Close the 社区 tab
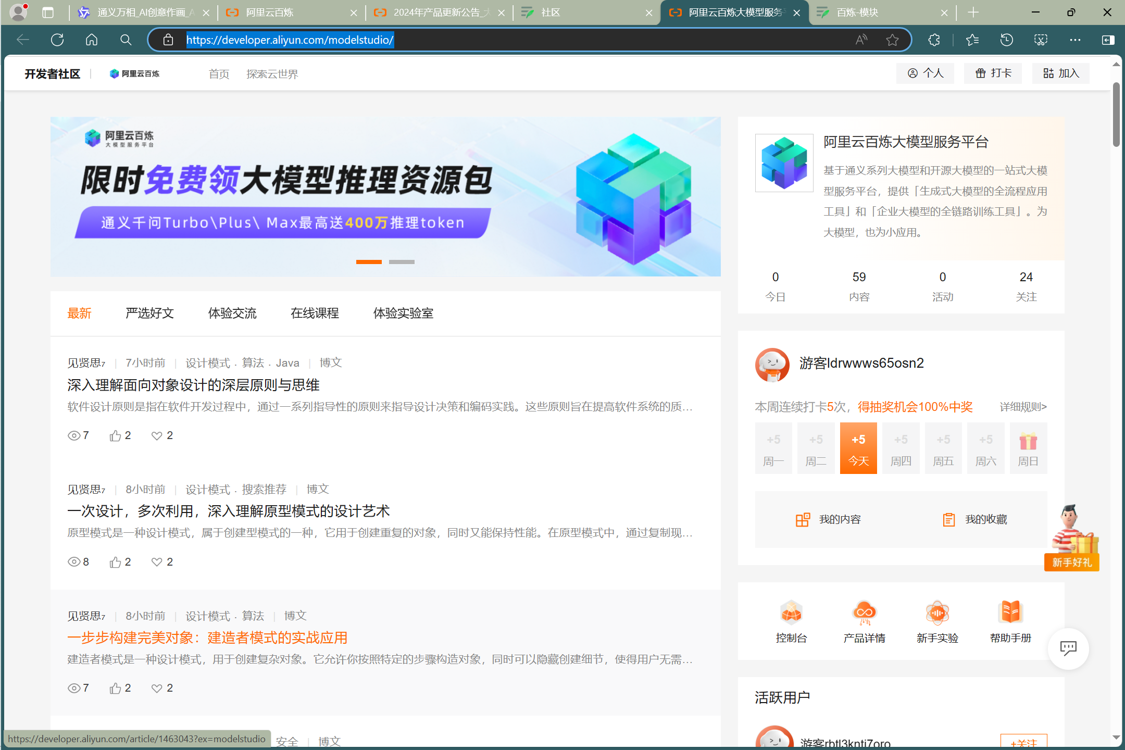 pos(649,13)
